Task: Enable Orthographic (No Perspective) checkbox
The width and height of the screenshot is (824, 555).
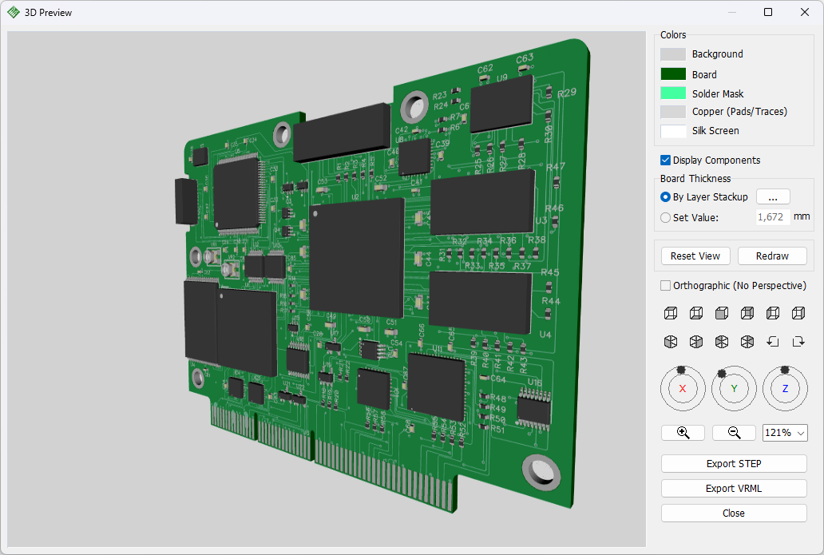Action: pyautogui.click(x=665, y=285)
